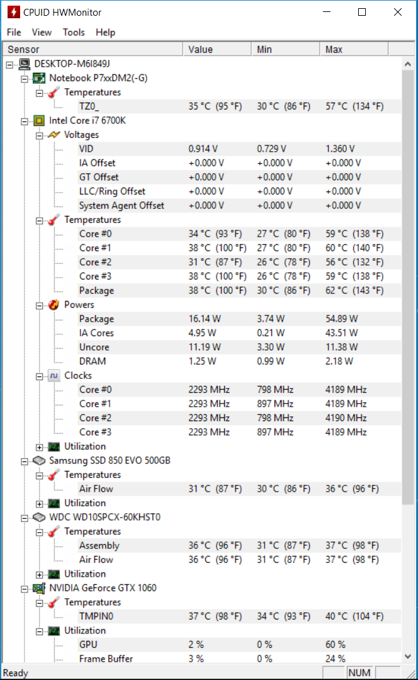This screenshot has height=680, width=418.
Task: Expand Utilization under Samsung SSD 850 EVO
Action: coord(40,504)
